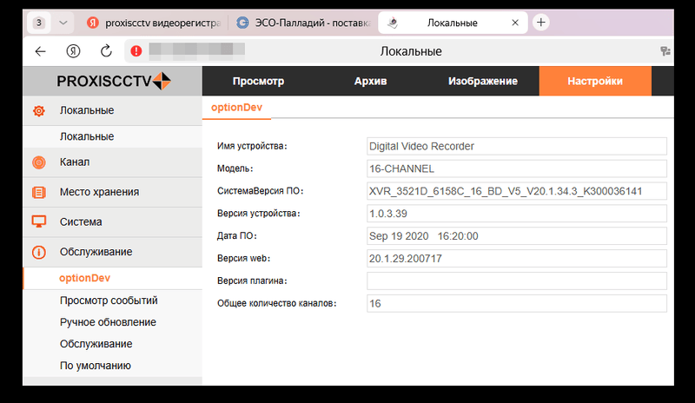This screenshot has height=403, width=695.
Task: Open Просмотр событий sidebar item
Action: click(x=109, y=301)
